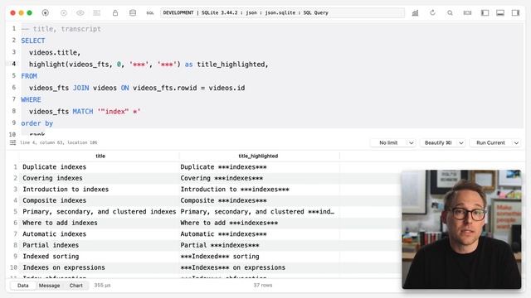Open the SQL query editor icon
Image resolution: width=531 pixels, height=298 pixels.
point(150,13)
